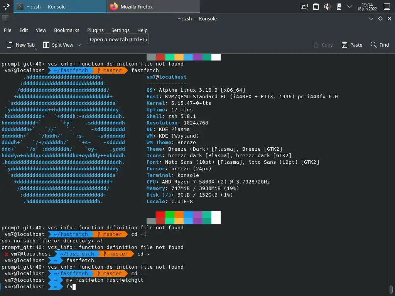The height and width of the screenshot is (296, 395).
Task: Click the 'Host: KVM/QEMU Standard PC' line
Action: pyautogui.click(x=242, y=96)
